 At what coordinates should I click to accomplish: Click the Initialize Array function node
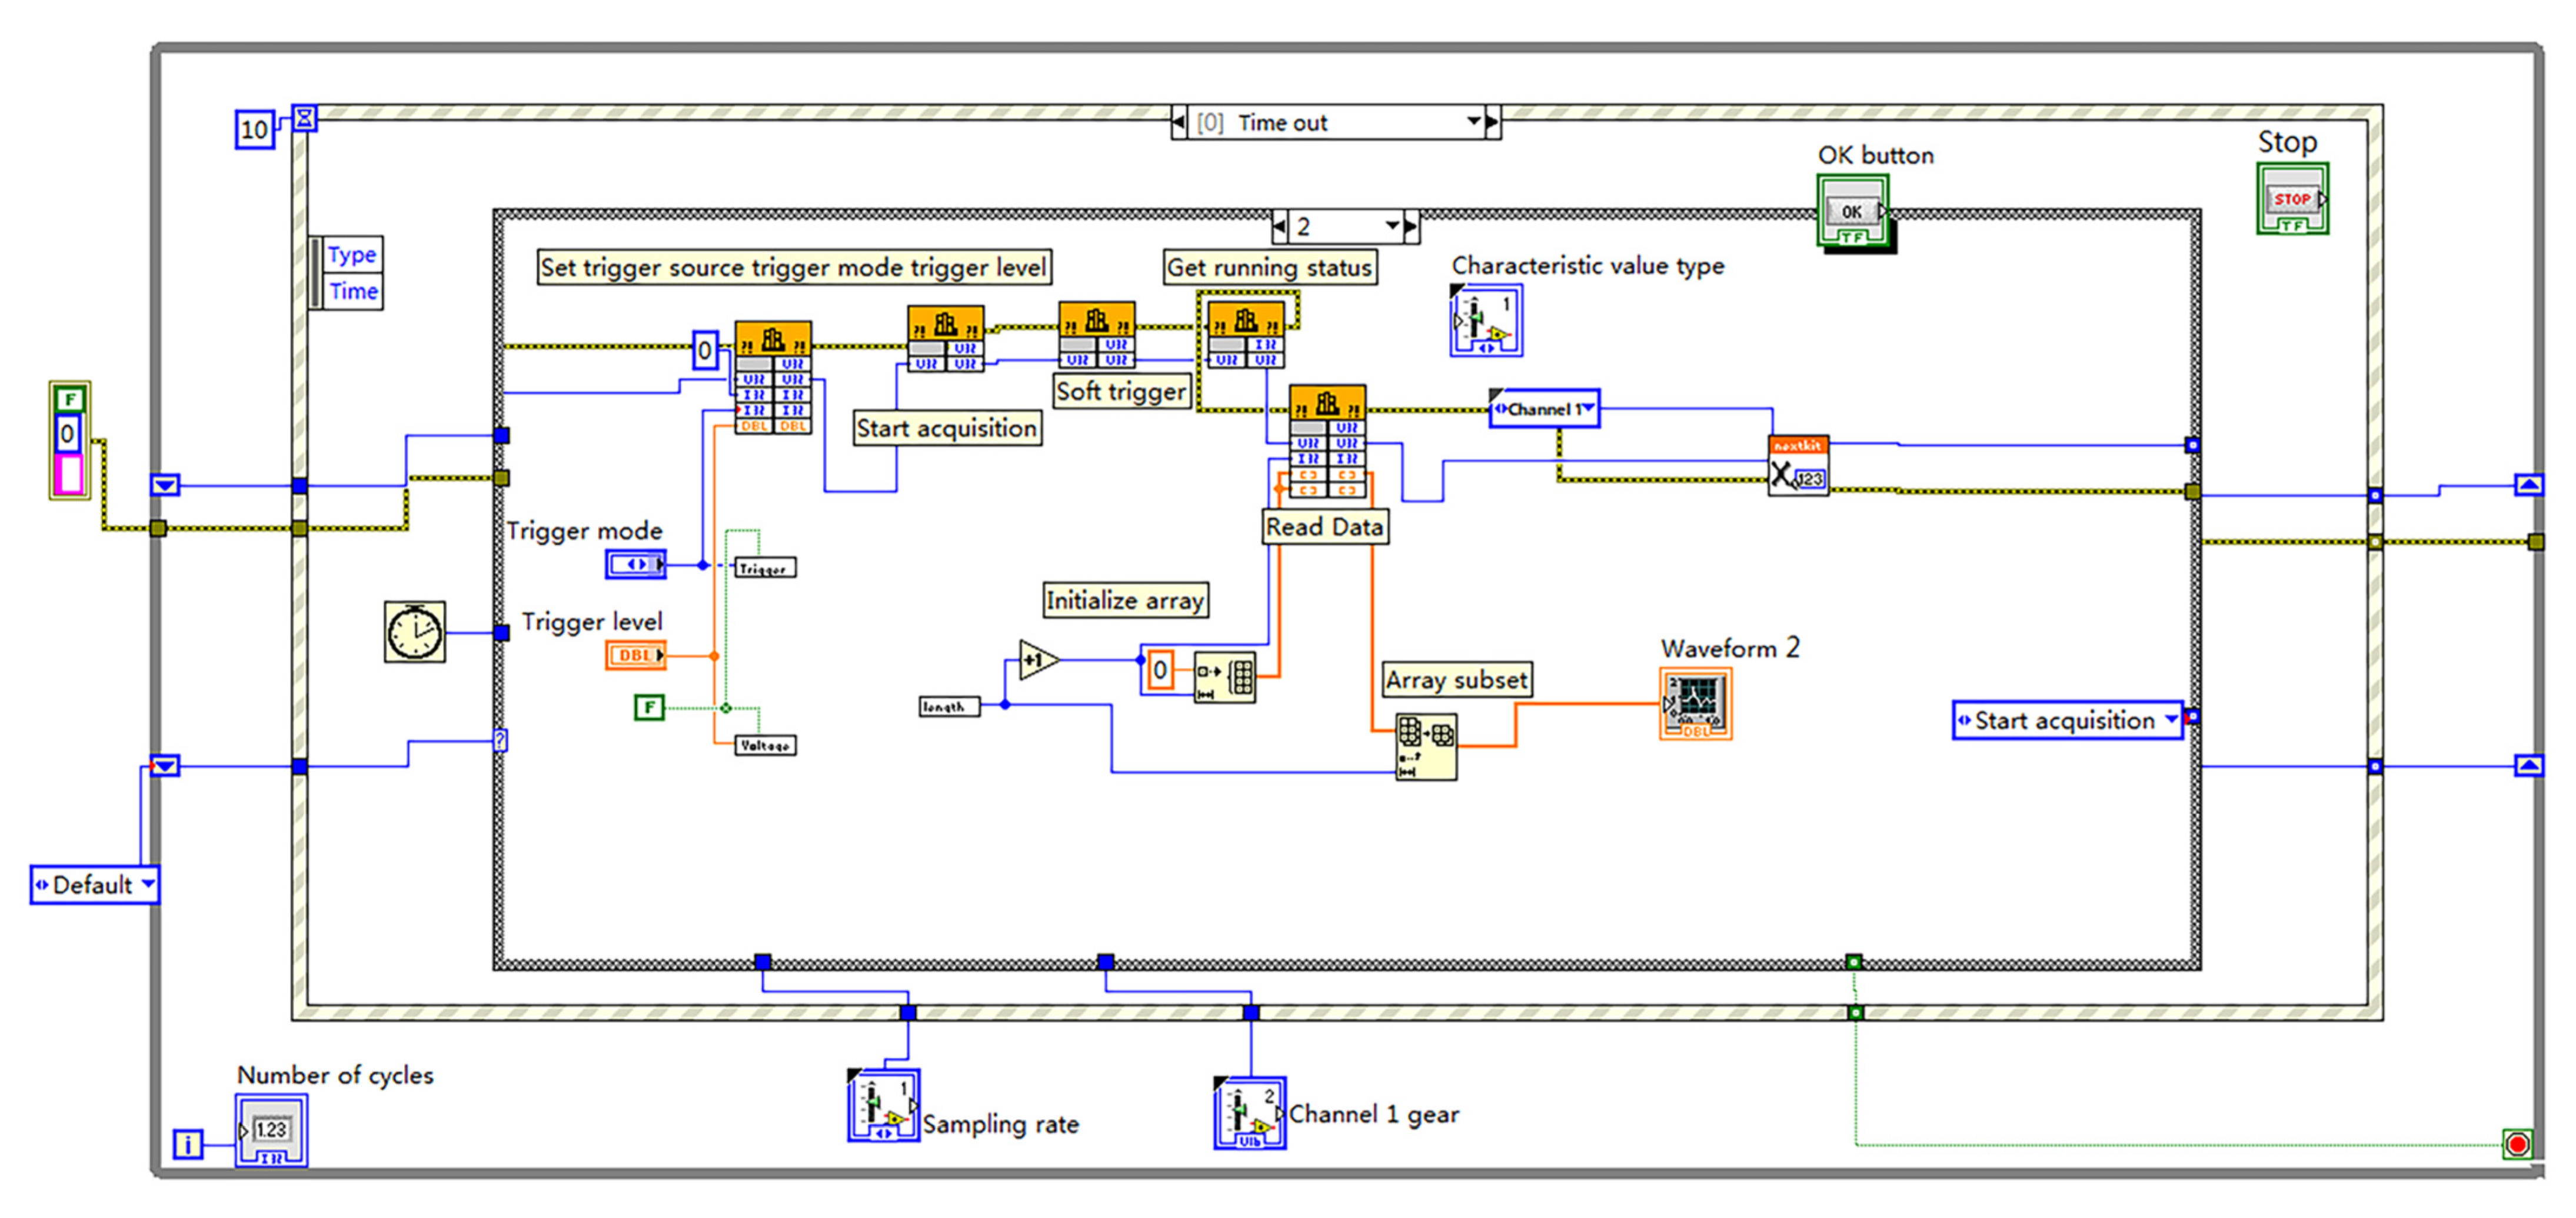pos(1225,679)
